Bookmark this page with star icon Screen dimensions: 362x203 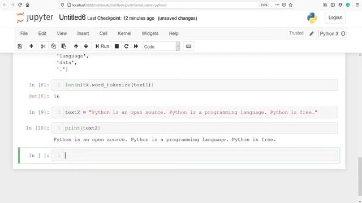click(290, 5)
